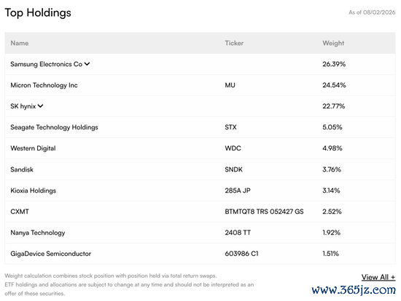Click the CXMT holding name
Screen dimensions: 401x301
click(x=20, y=212)
